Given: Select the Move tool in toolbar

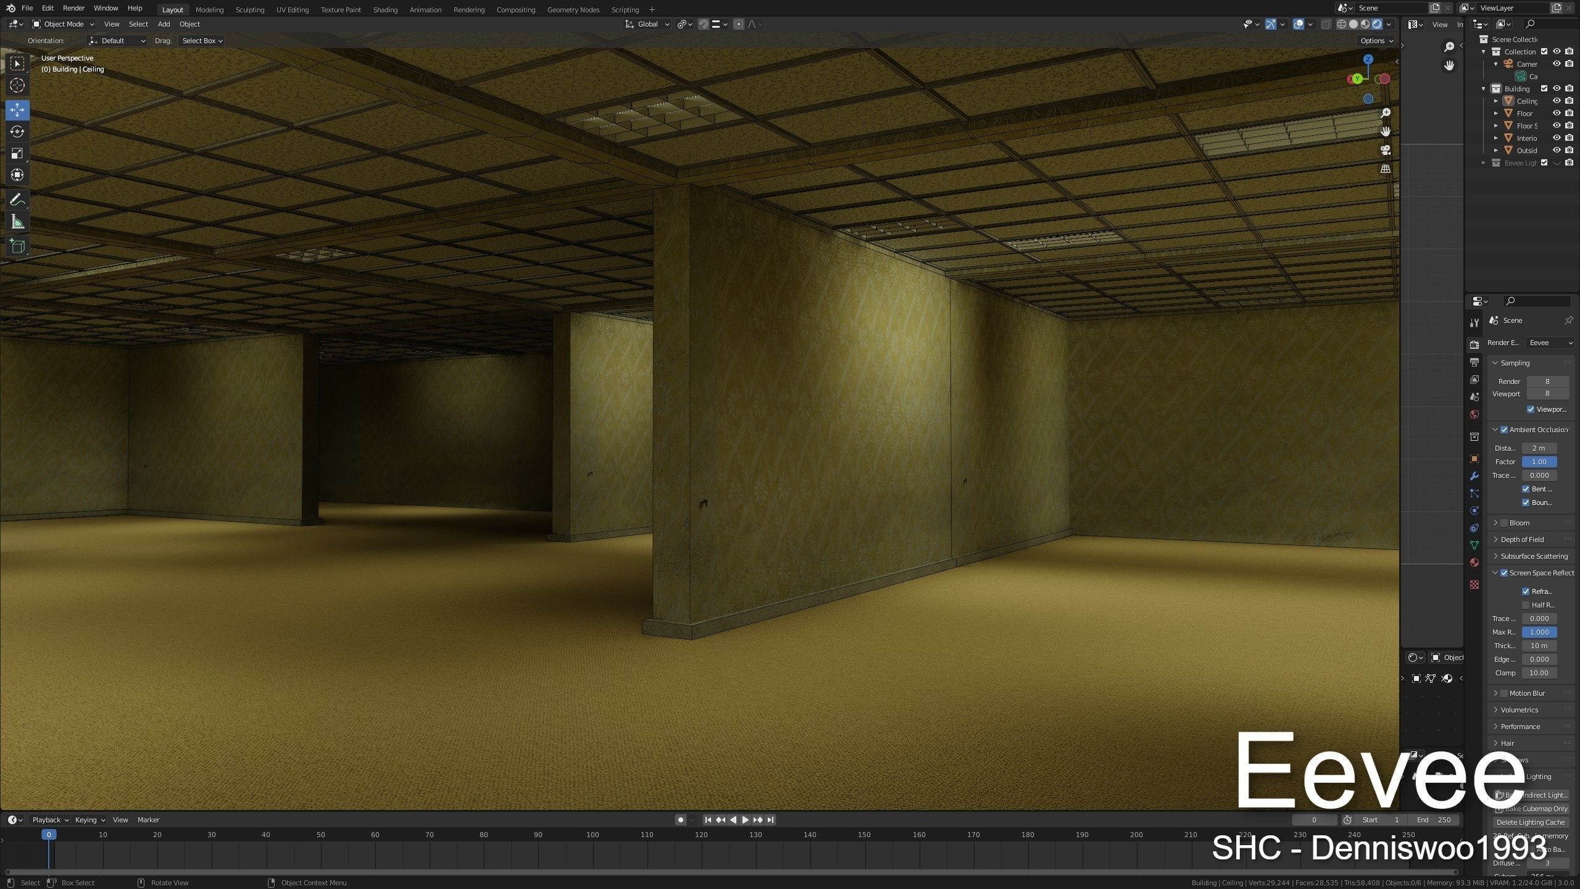Looking at the screenshot, I should click(17, 110).
